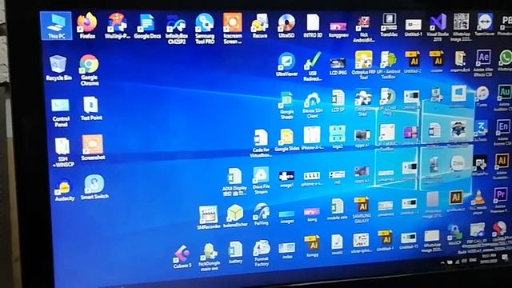
Task: Open the This PC desktop icon
Action: [x=56, y=26]
